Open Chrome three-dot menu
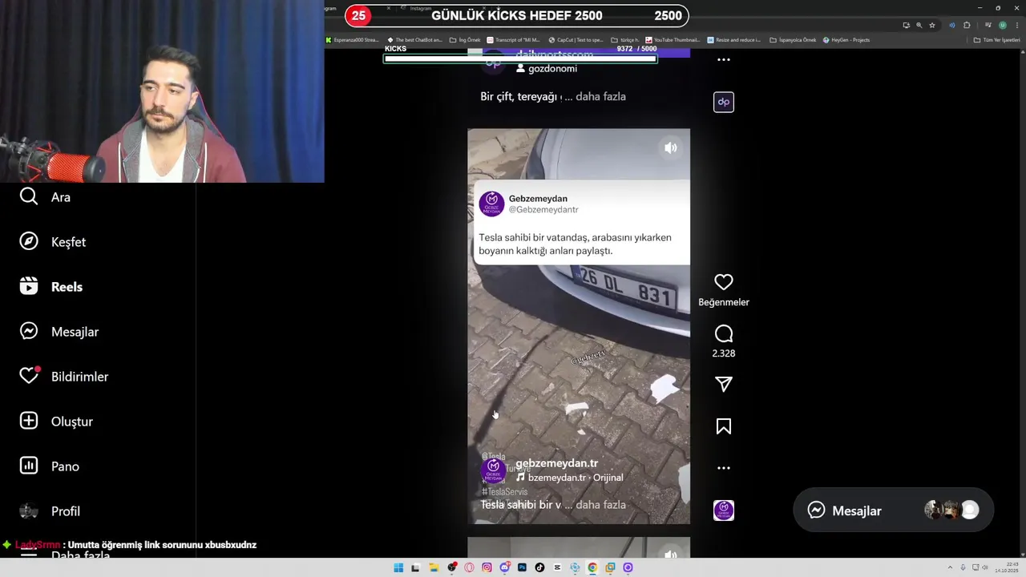The height and width of the screenshot is (577, 1026). pos(1017,25)
